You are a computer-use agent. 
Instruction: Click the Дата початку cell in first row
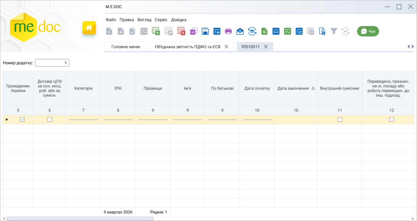[257, 120]
